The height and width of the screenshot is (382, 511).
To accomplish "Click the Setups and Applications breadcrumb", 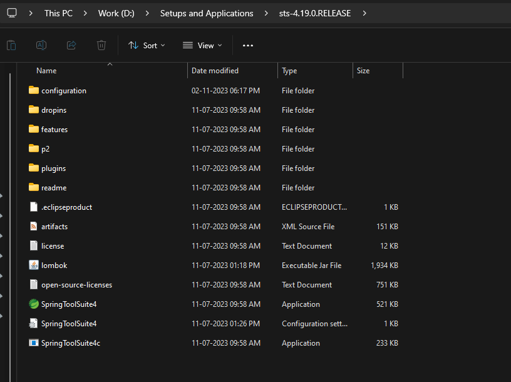I will [207, 13].
